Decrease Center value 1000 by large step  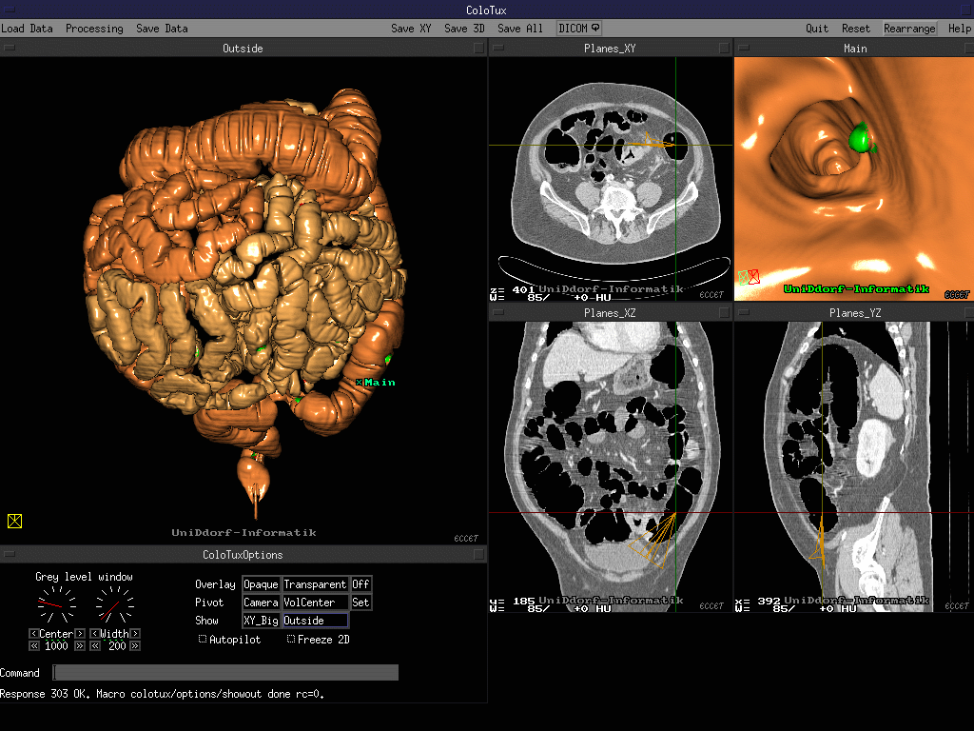pos(34,646)
